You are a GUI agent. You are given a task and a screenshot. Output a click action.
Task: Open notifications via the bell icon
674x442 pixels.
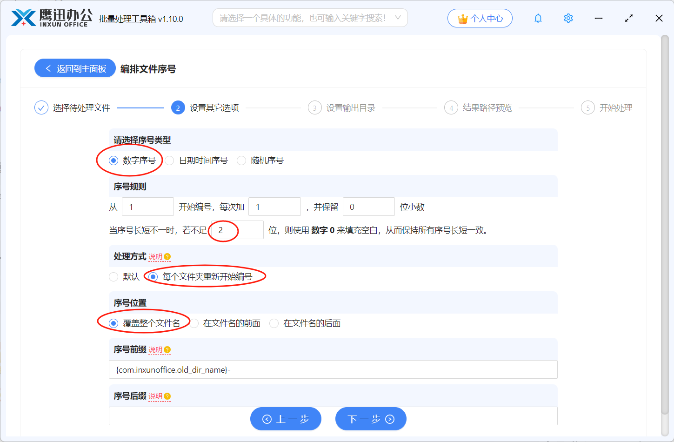pyautogui.click(x=538, y=18)
